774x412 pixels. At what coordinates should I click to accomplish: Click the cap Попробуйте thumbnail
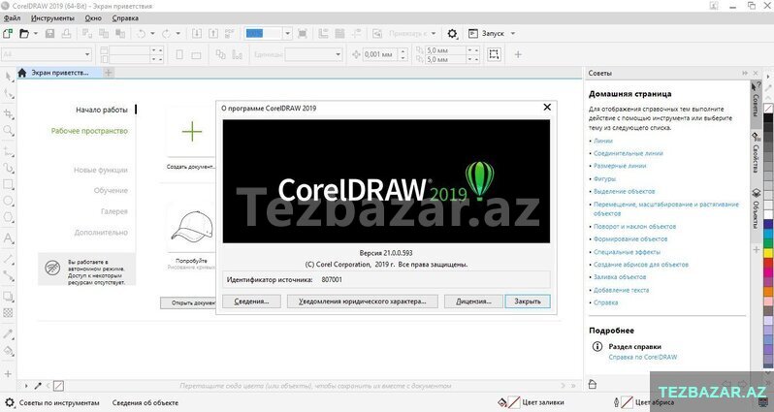[192, 229]
